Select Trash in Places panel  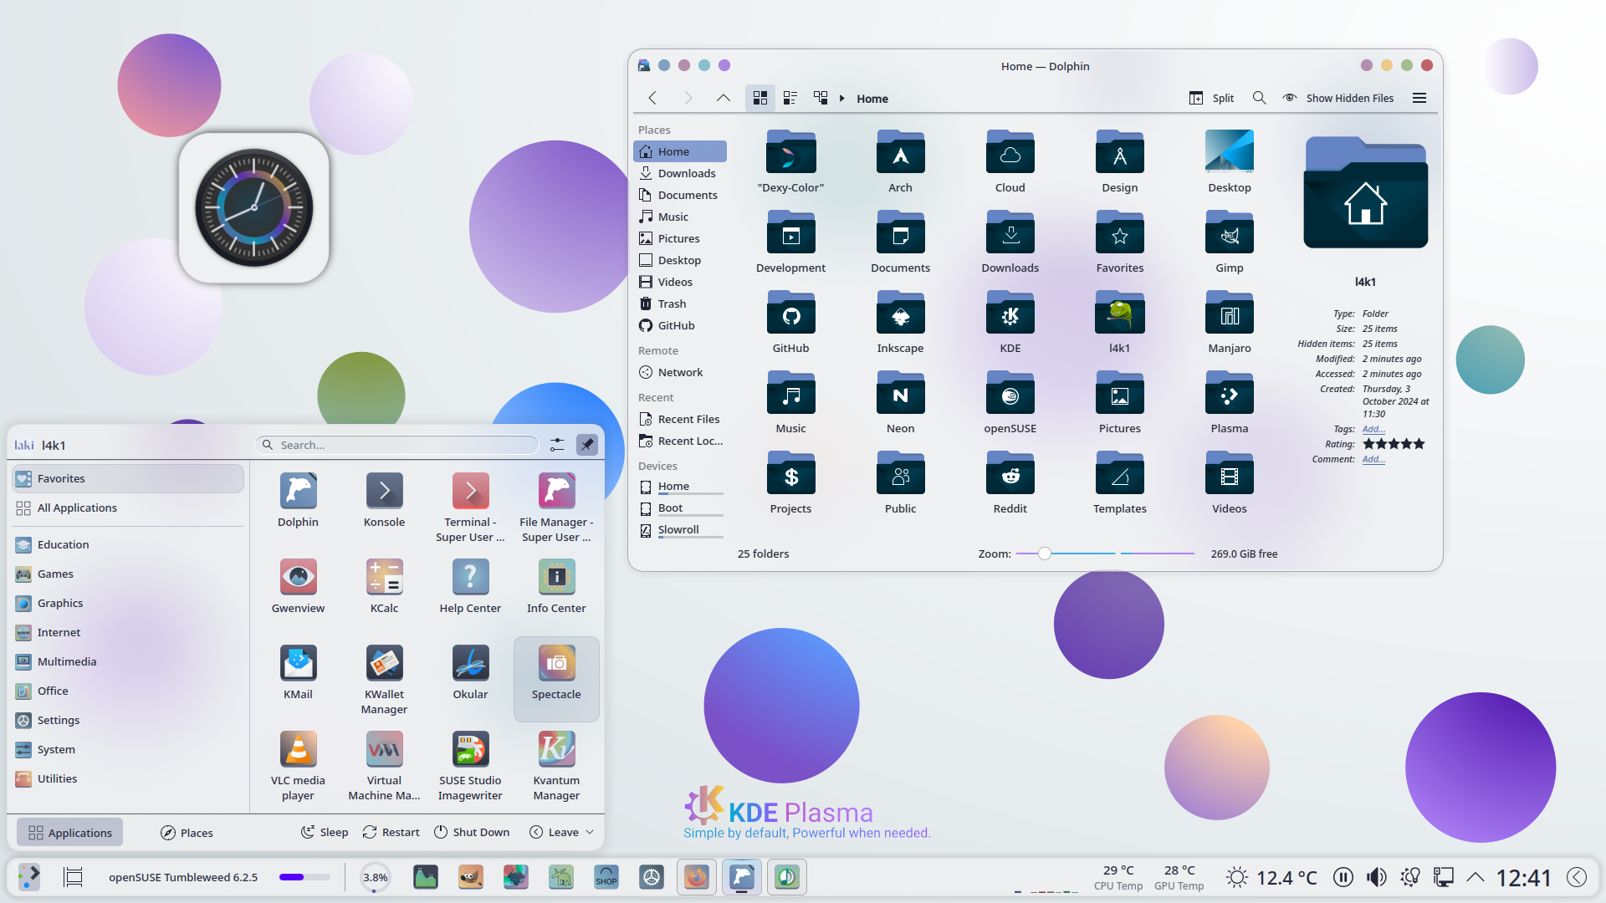tap(680, 304)
